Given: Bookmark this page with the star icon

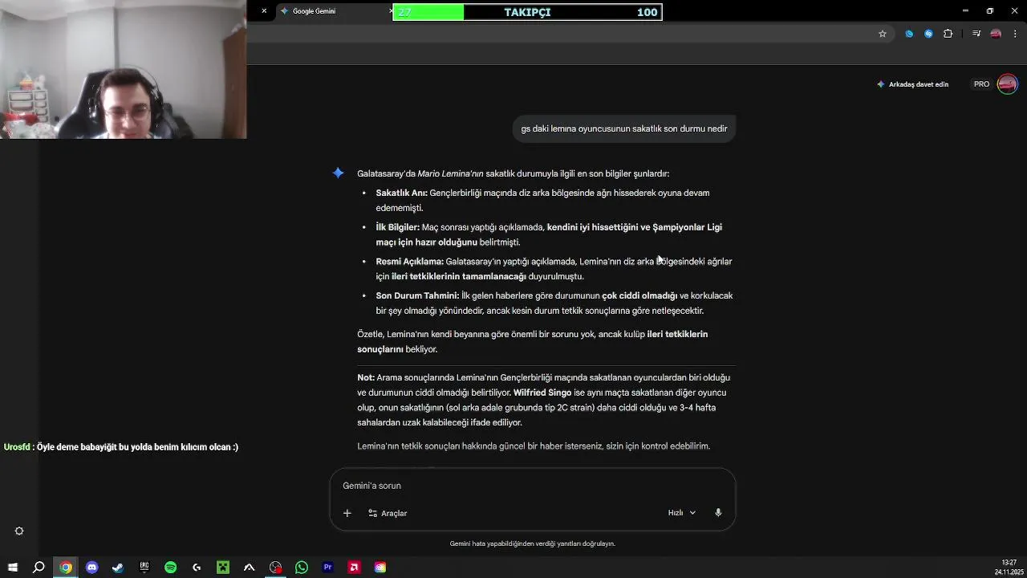Looking at the screenshot, I should pyautogui.click(x=883, y=34).
